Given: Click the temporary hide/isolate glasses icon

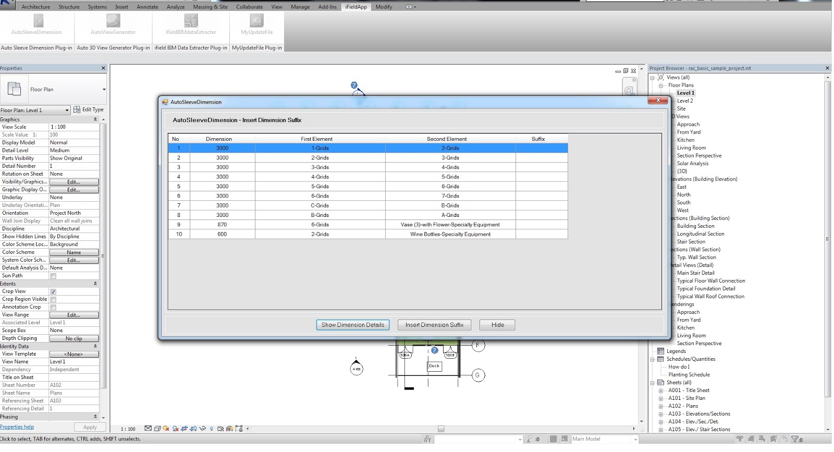Looking at the screenshot, I should tap(202, 429).
